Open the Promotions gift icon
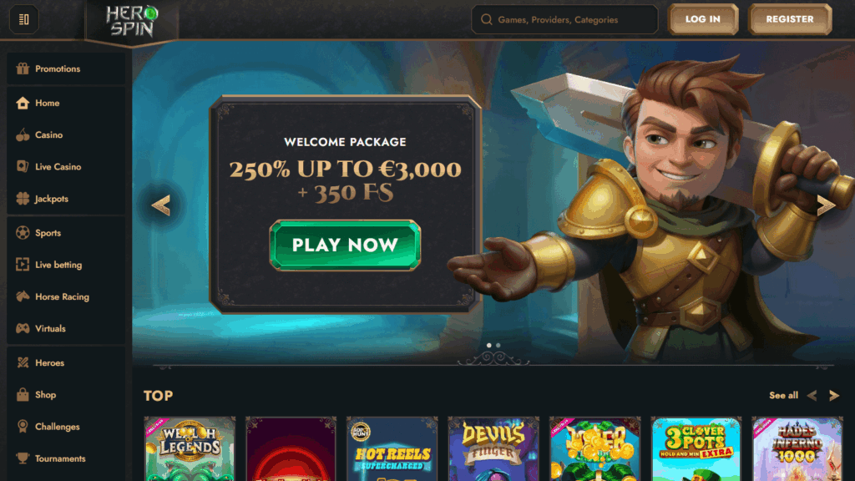The image size is (855, 481). (x=23, y=68)
